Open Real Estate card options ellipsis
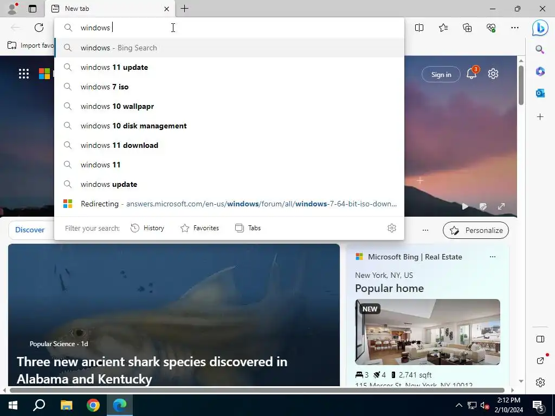The height and width of the screenshot is (416, 555). tap(492, 257)
